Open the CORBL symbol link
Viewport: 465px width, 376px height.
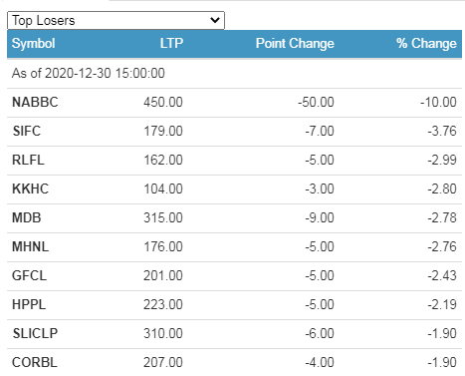[35, 362]
